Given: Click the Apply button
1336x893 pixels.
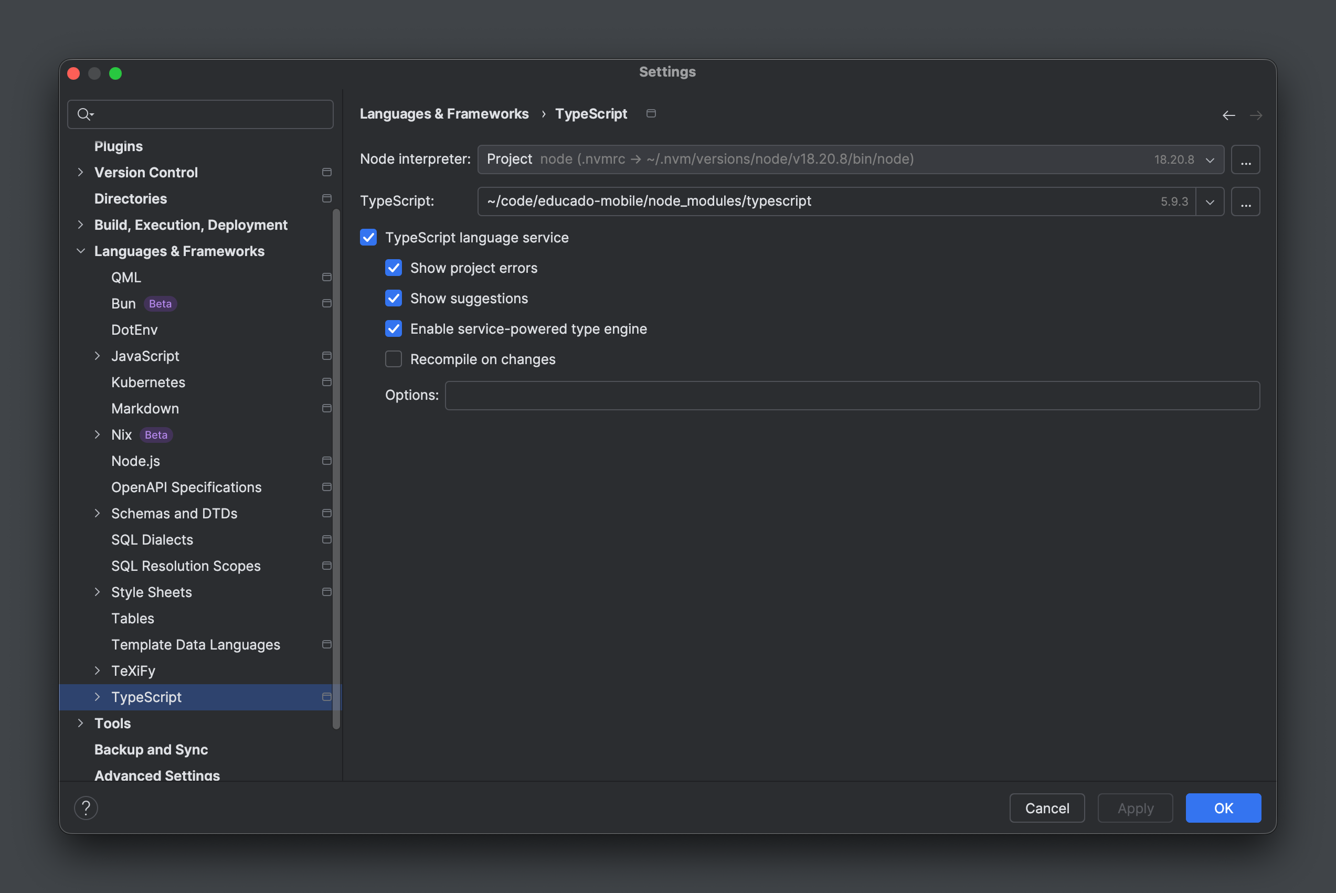Looking at the screenshot, I should coord(1134,807).
